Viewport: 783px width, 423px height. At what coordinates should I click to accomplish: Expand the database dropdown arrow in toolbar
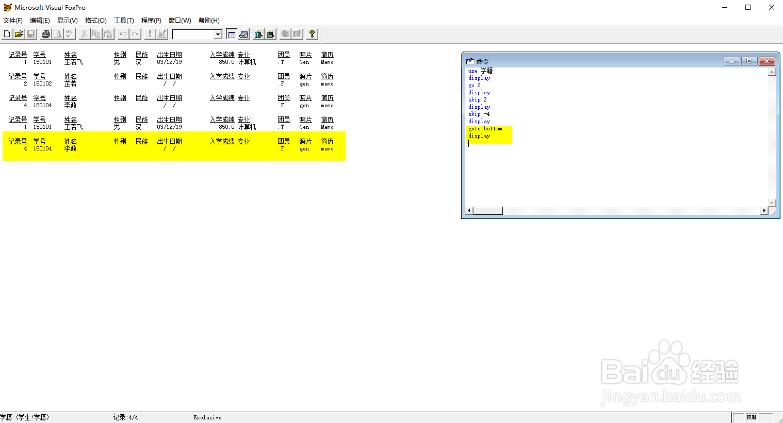(218, 35)
